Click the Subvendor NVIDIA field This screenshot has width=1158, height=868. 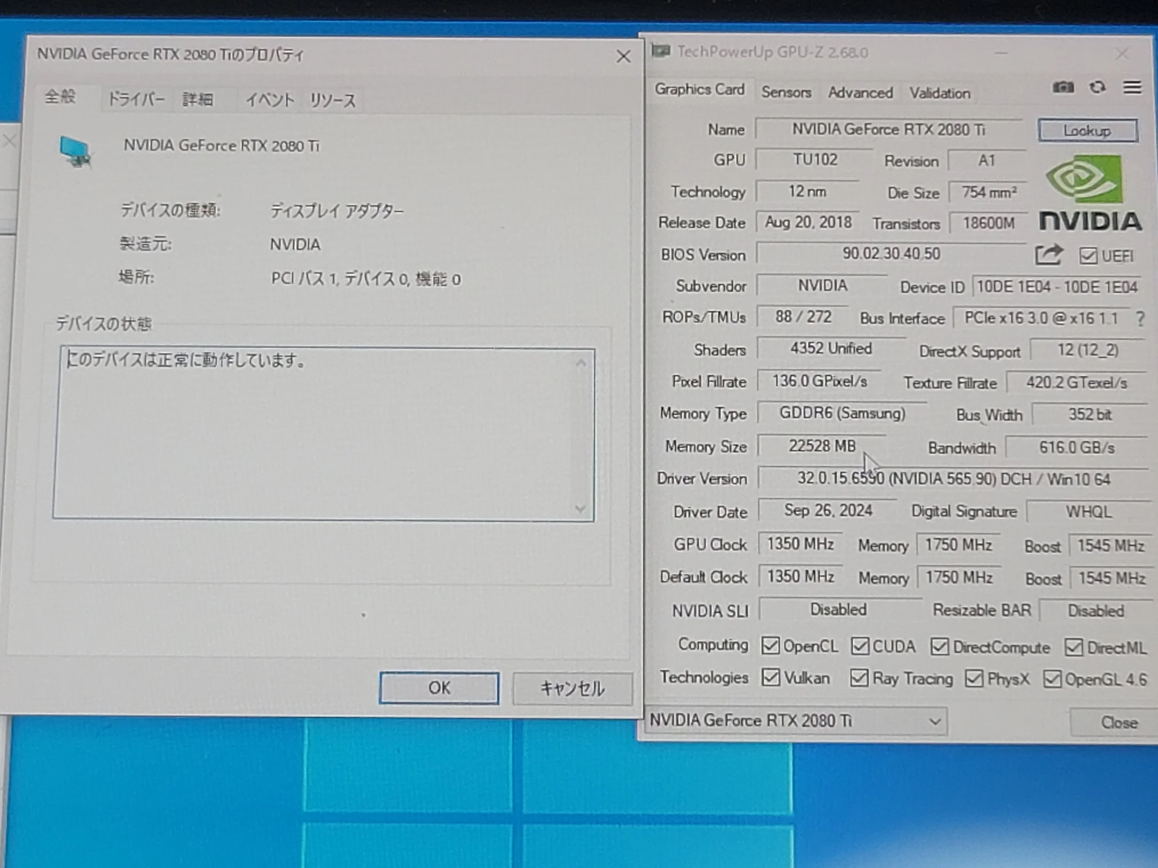point(823,285)
